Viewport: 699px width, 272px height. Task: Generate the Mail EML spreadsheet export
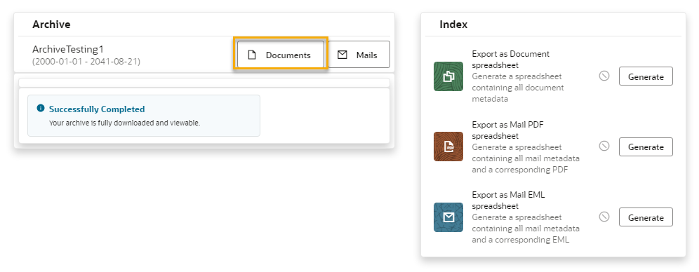pos(646,217)
